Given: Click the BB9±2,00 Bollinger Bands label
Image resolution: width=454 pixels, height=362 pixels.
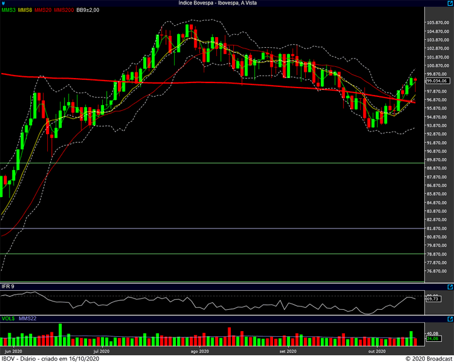Looking at the screenshot, I should (x=88, y=11).
